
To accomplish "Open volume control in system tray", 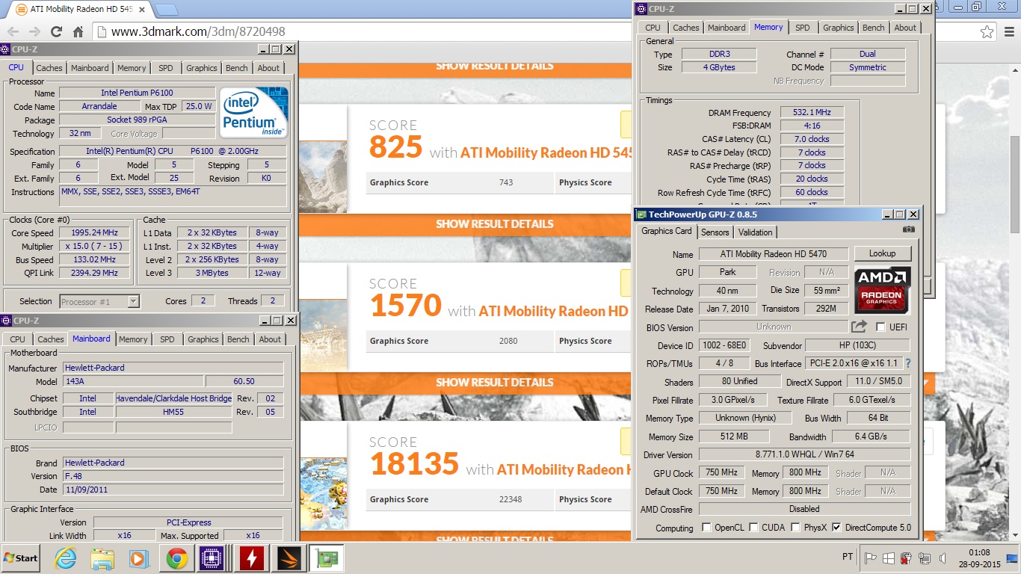I will pos(943,558).
